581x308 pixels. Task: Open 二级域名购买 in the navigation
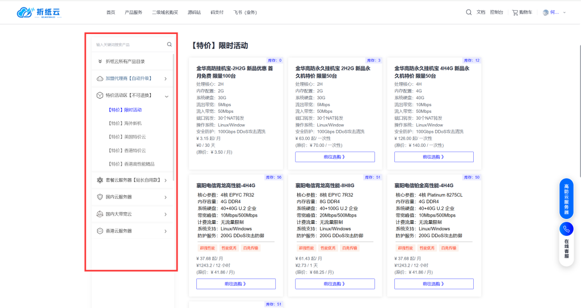[165, 12]
